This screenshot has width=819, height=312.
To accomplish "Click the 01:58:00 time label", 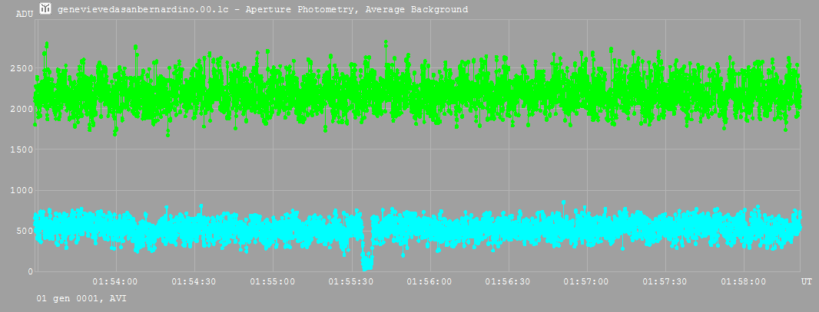I will 744,282.
